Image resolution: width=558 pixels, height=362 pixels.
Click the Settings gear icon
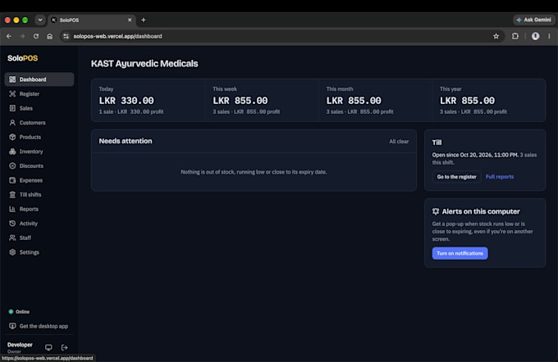click(12, 252)
